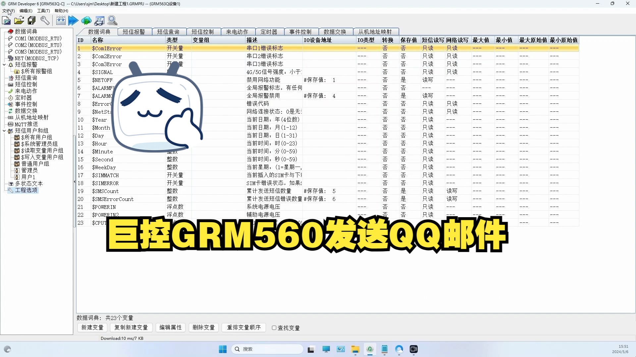Screen dimensions: 636x357
Task: Select 短信控制 in the tree
Action: click(26, 84)
